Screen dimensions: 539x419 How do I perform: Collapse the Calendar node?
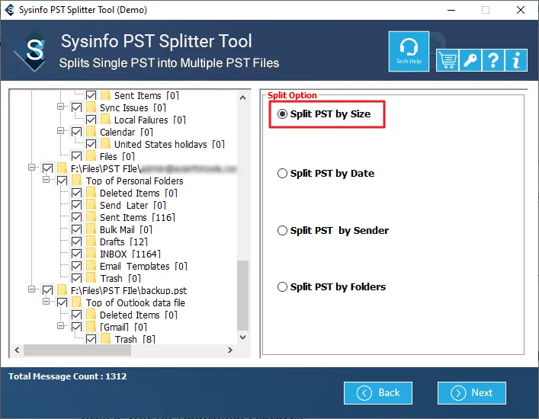tap(60, 131)
